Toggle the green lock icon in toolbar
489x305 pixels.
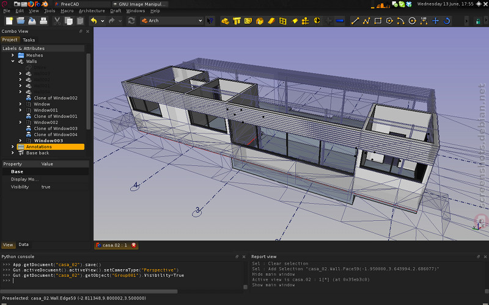(x=478, y=21)
